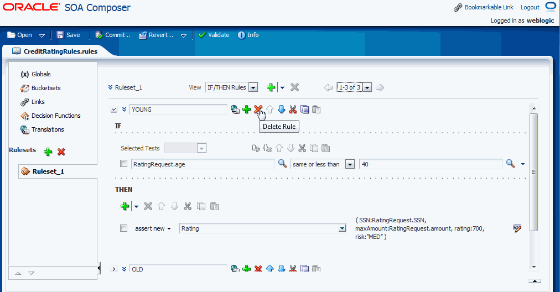
Task: Open same or less than operator dropdown
Action: click(x=350, y=164)
